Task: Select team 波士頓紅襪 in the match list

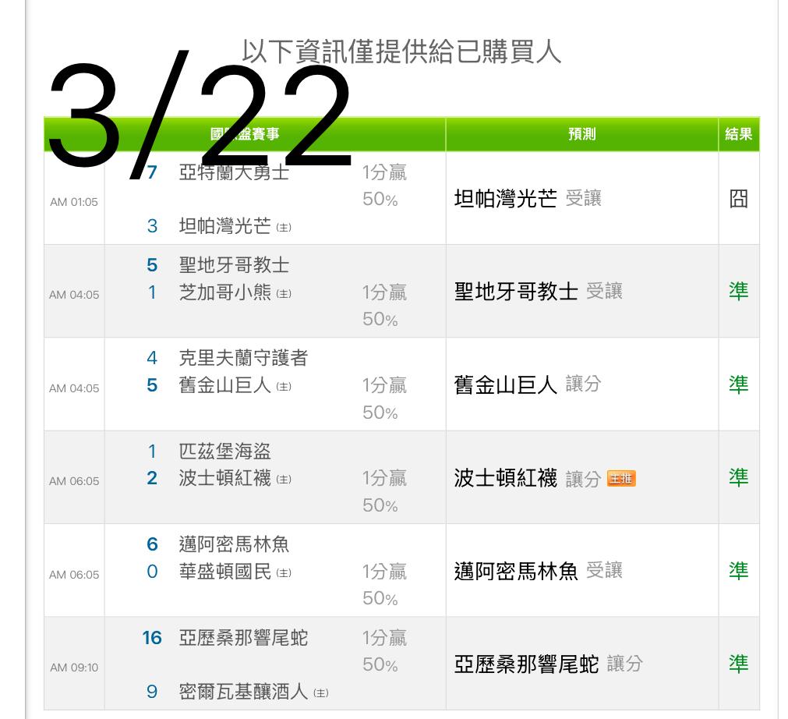Action: click(x=225, y=478)
